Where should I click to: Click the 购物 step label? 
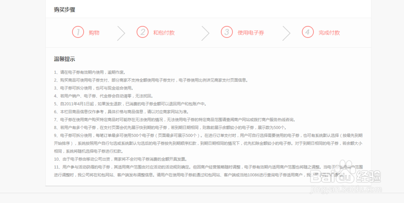click(94, 33)
